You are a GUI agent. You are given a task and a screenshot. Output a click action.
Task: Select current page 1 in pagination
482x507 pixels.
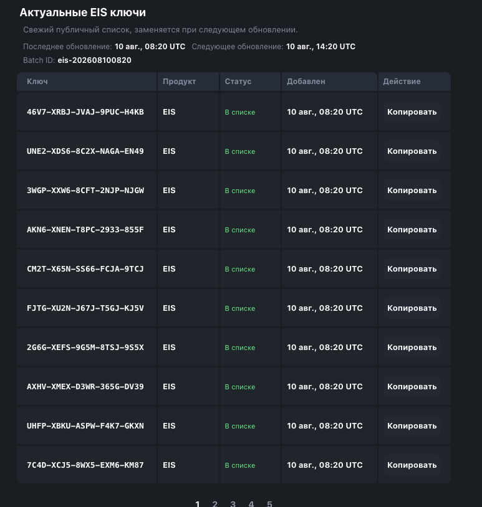[x=198, y=504]
